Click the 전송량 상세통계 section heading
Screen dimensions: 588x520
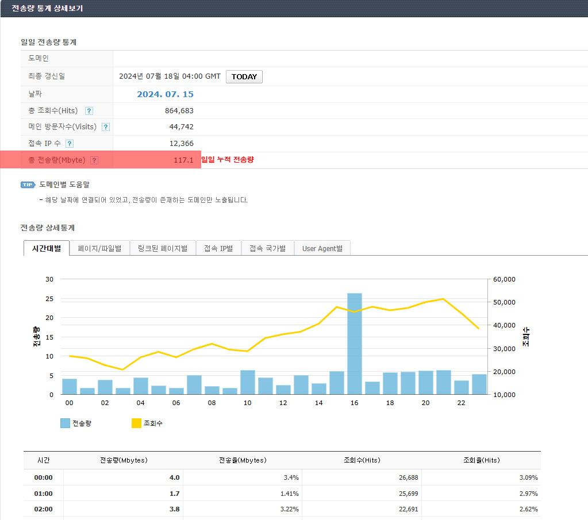pyautogui.click(x=48, y=228)
